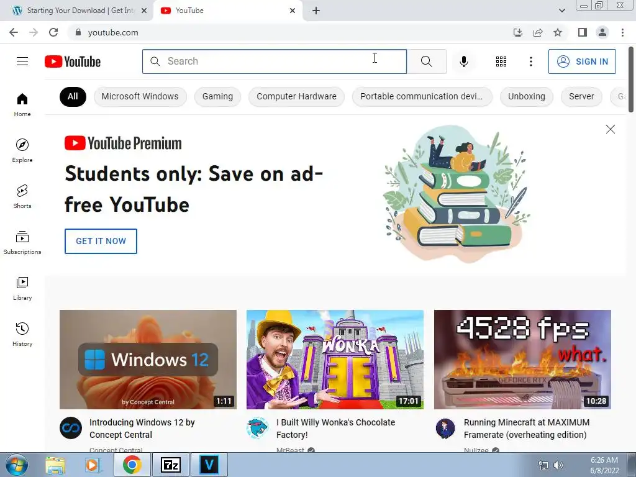Select the Computer Hardware filter chip
This screenshot has height=477, width=636.
point(296,96)
